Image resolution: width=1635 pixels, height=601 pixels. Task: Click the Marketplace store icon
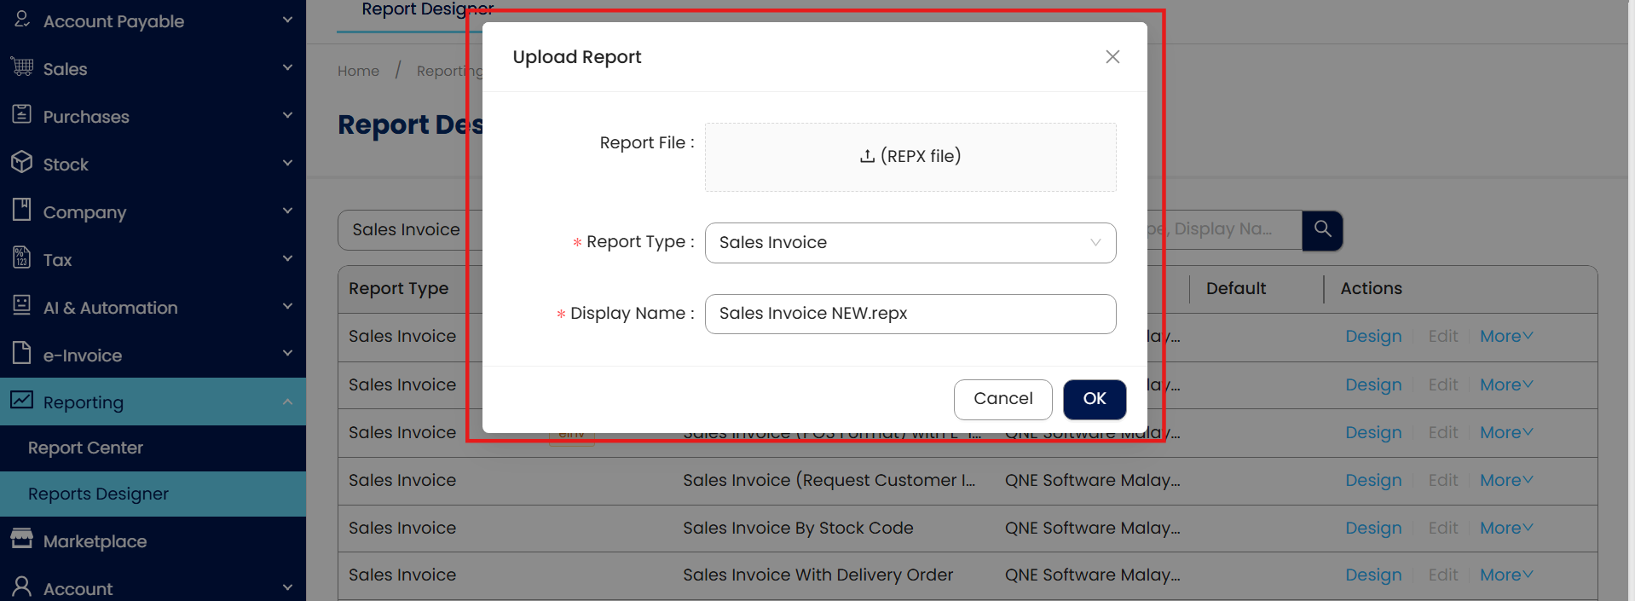(x=22, y=540)
